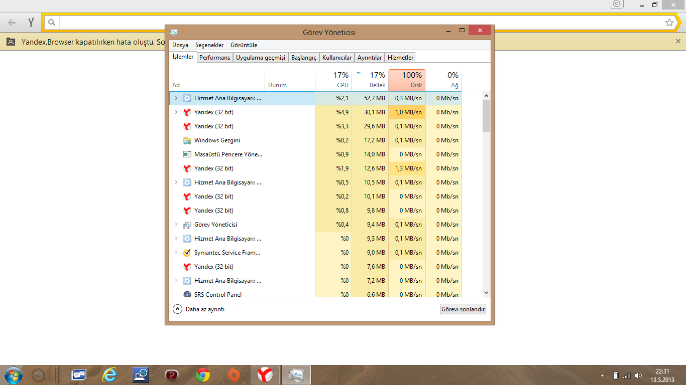Click the sad face icon in the notification bar
The width and height of the screenshot is (686, 385).
[x=11, y=42]
